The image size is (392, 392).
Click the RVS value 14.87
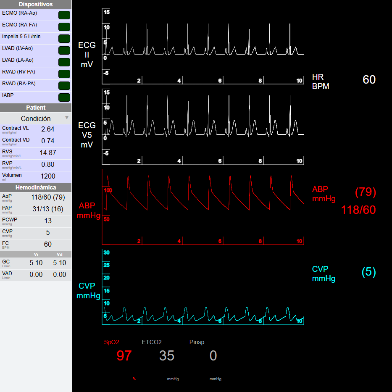tap(48, 153)
